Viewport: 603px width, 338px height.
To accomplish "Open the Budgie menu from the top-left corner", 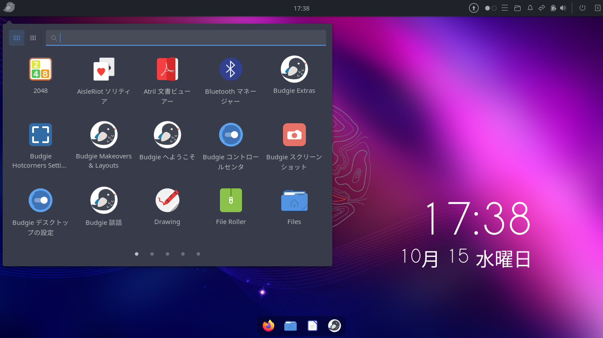I will tap(8, 7).
